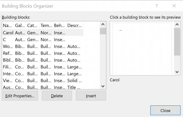Sort list by Name column header
The height and width of the screenshot is (117, 183).
tap(8, 25)
